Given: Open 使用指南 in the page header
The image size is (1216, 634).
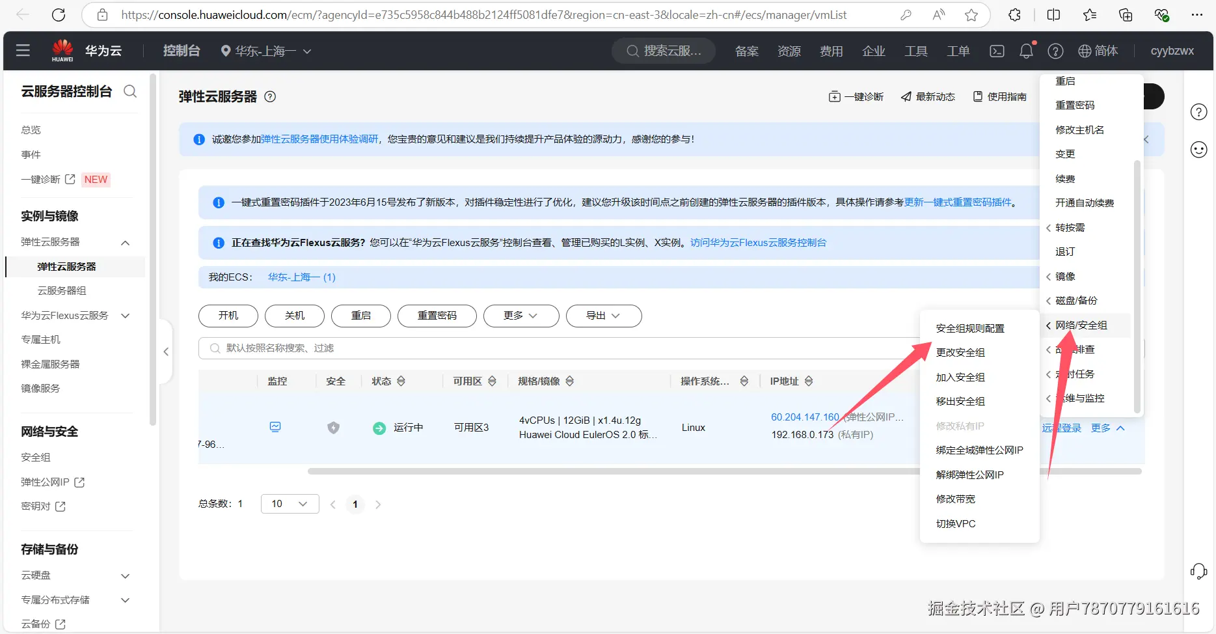Looking at the screenshot, I should click(1000, 97).
